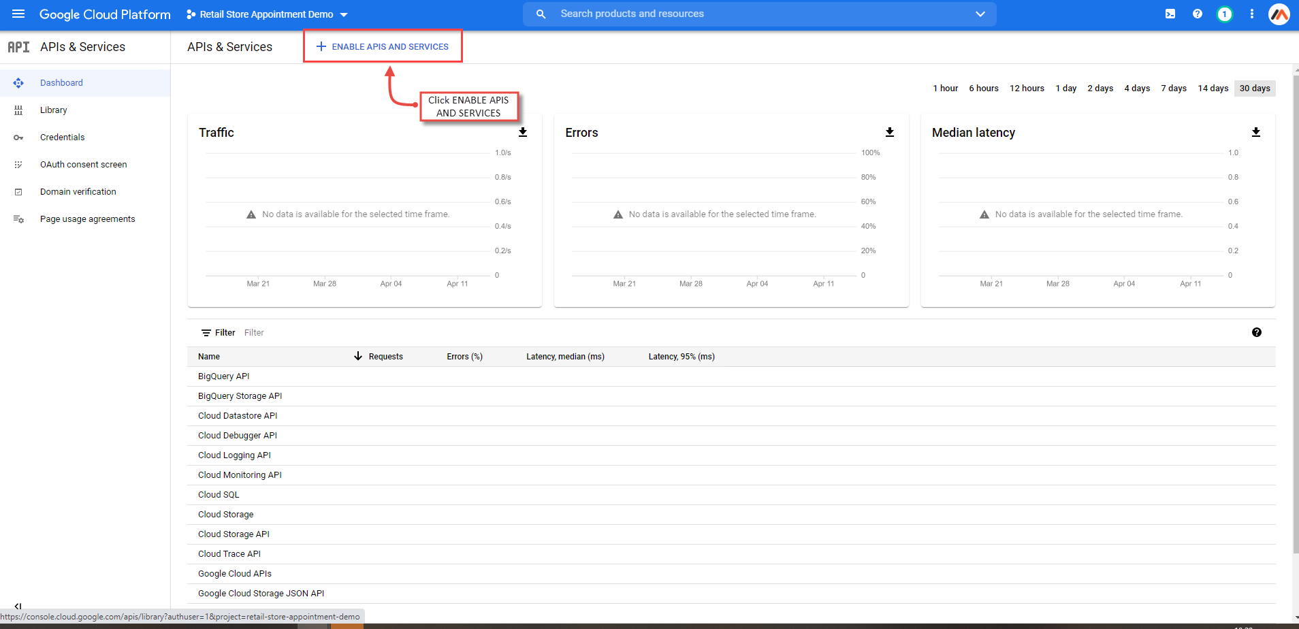Open the help question mark menu

coord(1197,14)
